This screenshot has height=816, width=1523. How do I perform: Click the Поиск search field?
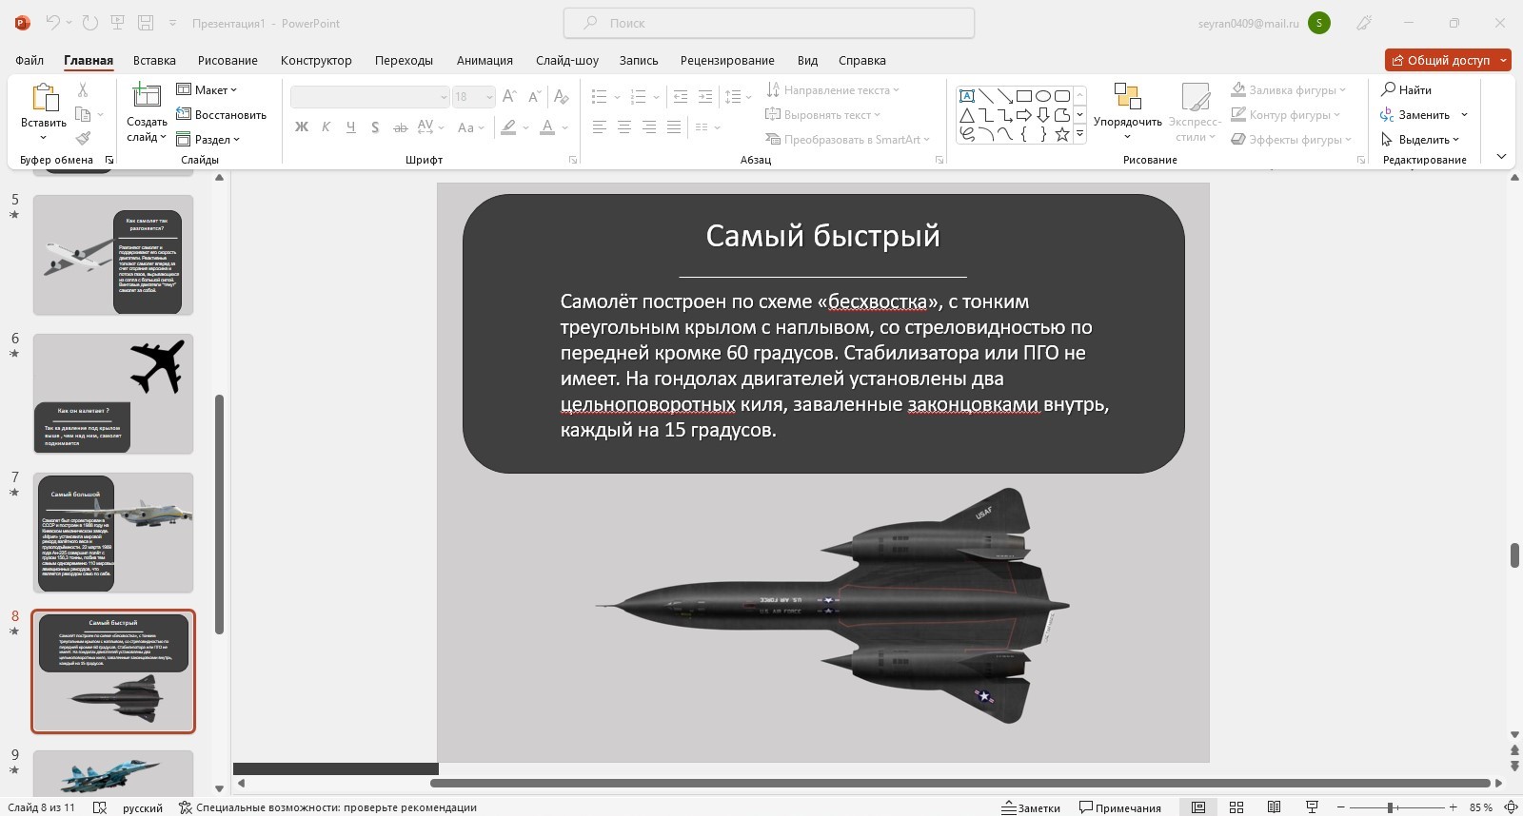point(769,23)
